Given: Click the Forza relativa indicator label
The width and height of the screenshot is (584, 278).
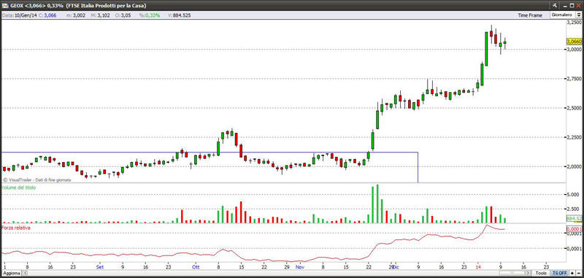Looking at the screenshot, I should [x=16, y=228].
